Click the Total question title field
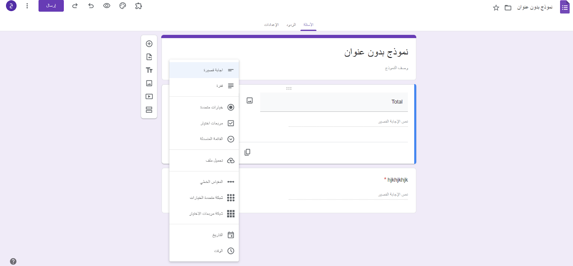Viewport: 573px width, 266px height. pos(334,102)
